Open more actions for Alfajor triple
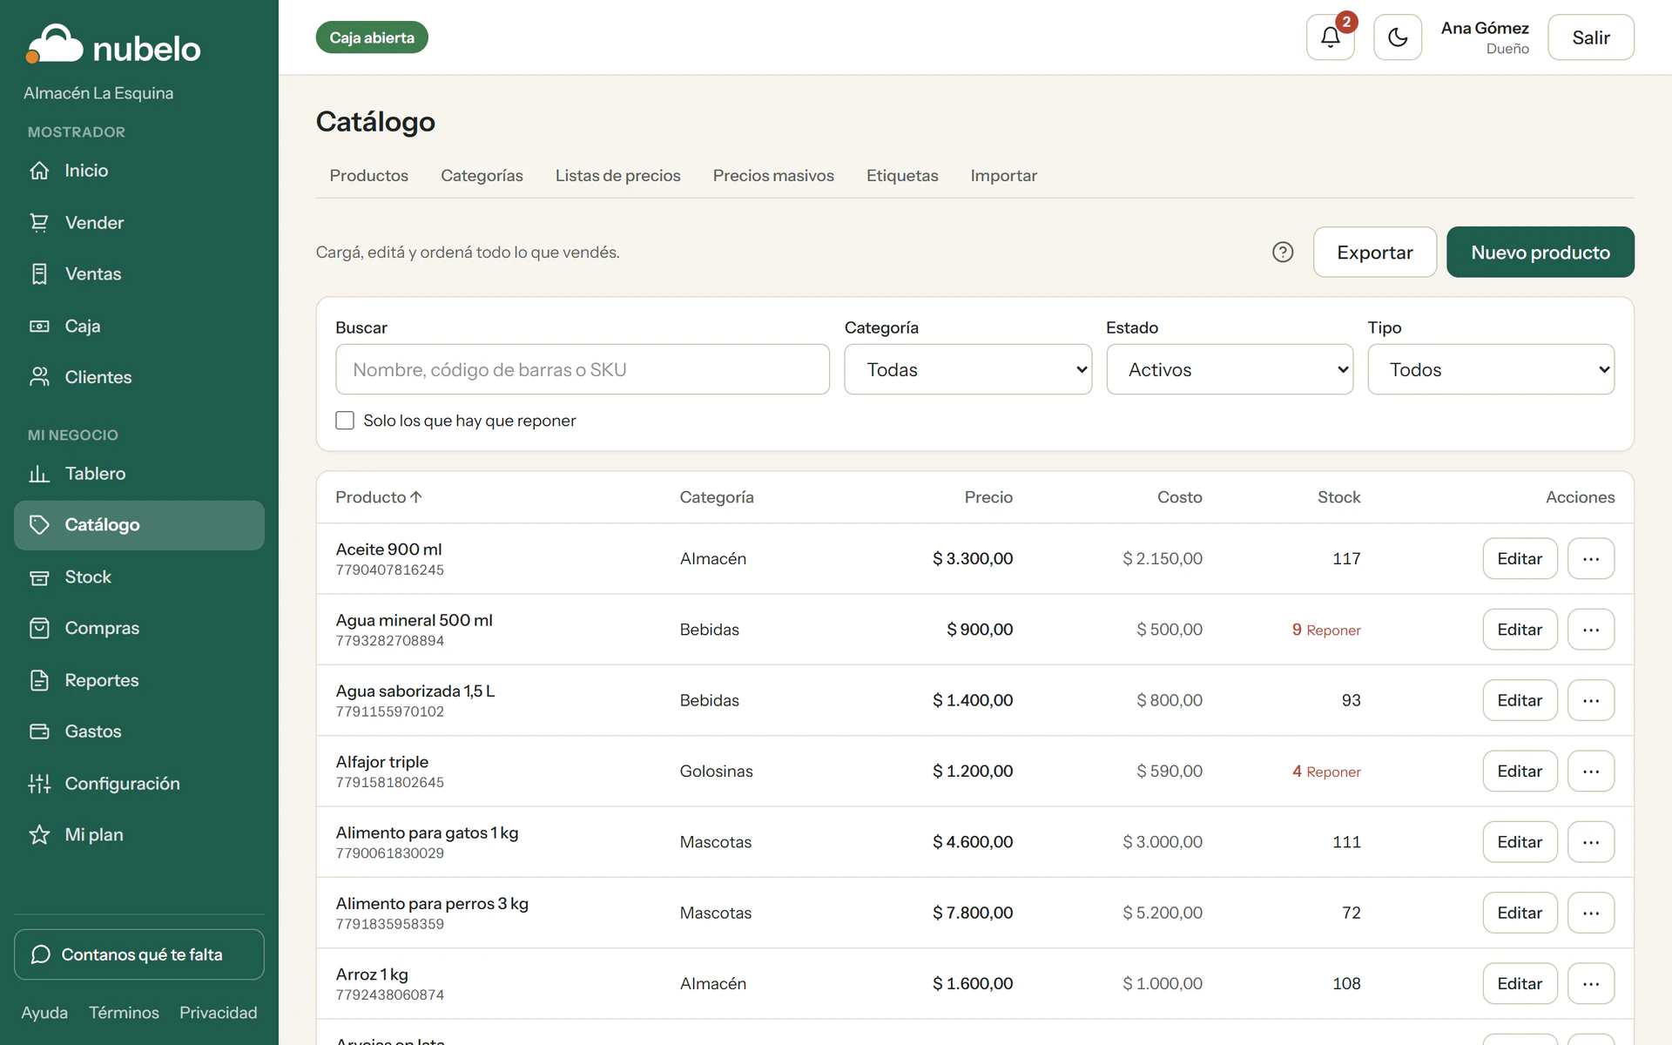 coord(1590,772)
